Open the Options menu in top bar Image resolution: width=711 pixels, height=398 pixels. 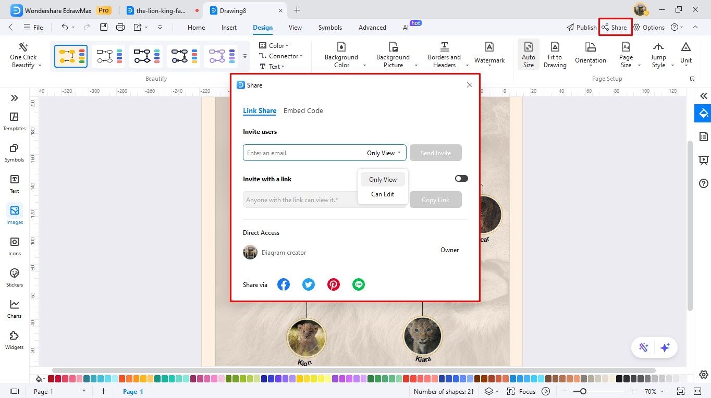[x=649, y=27]
